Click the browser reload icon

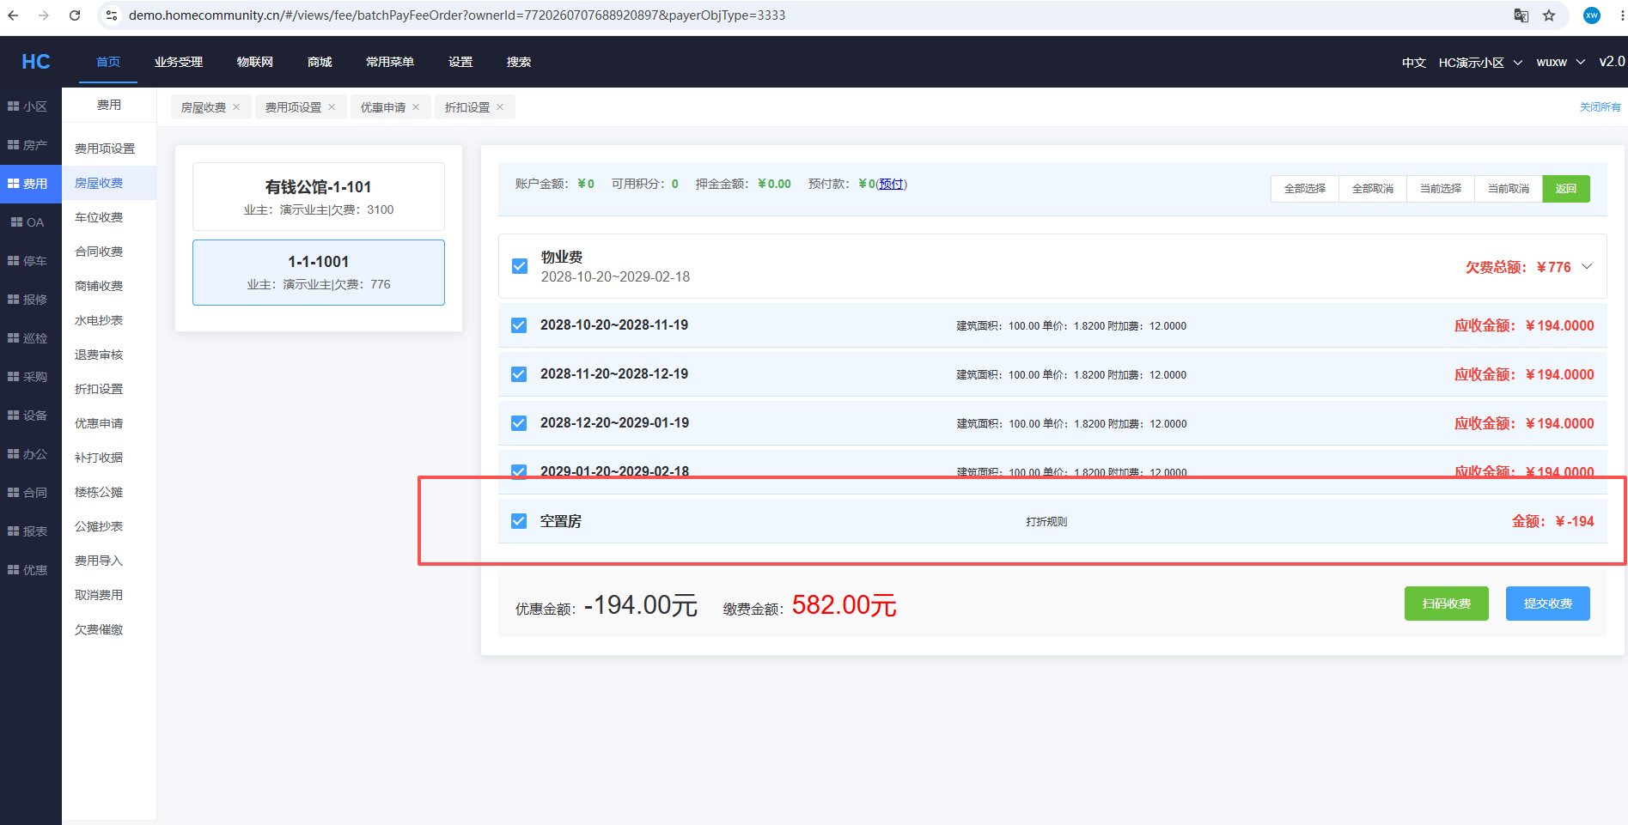[75, 15]
